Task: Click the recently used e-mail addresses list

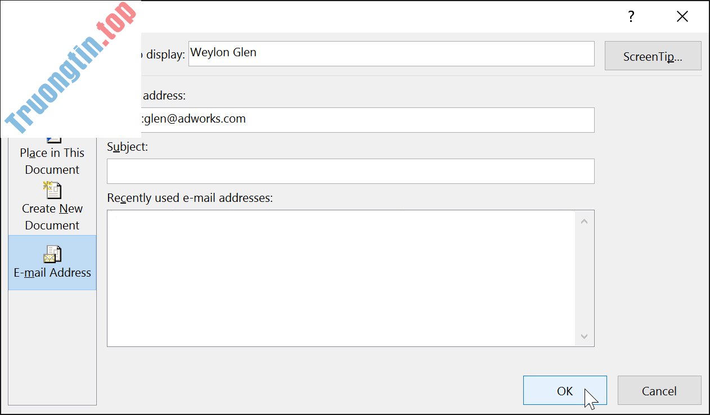Action: (x=340, y=278)
